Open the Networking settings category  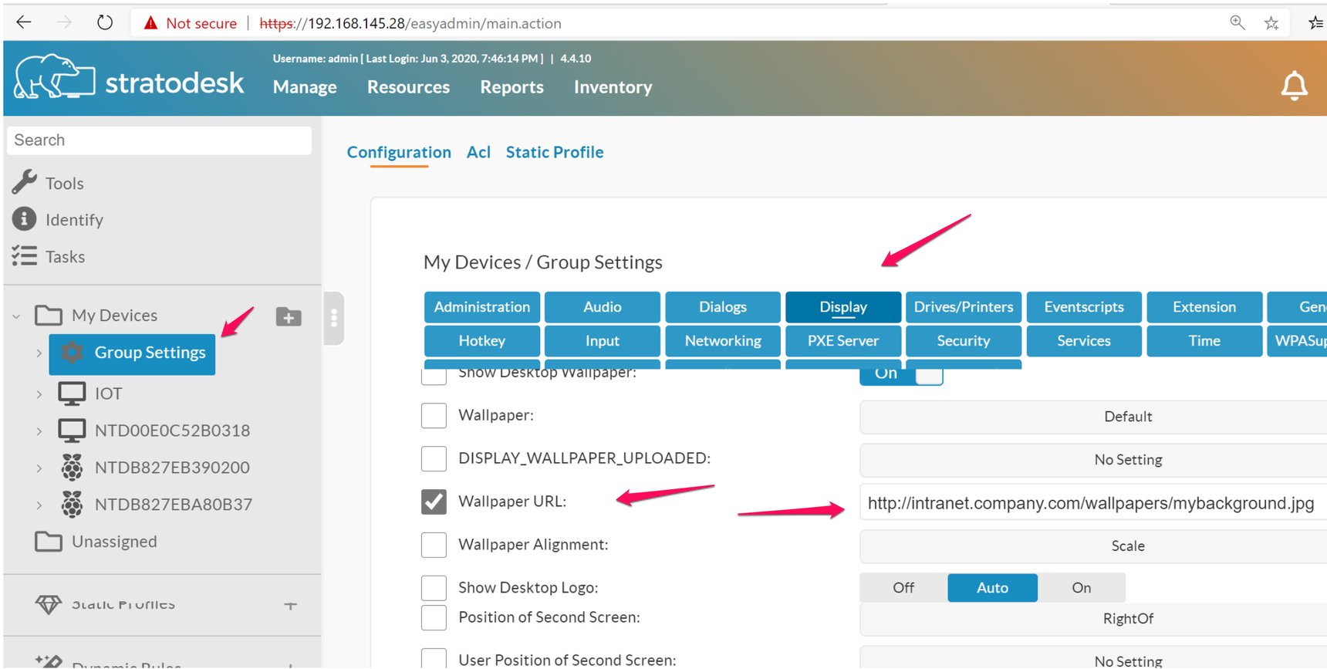pos(723,341)
